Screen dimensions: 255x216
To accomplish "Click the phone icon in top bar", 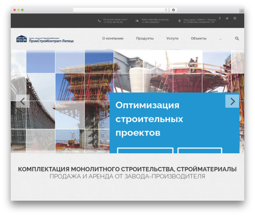I will pos(99,21).
